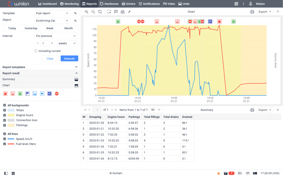
Task: Select the Yesterday interval tab
Action: (31, 28)
